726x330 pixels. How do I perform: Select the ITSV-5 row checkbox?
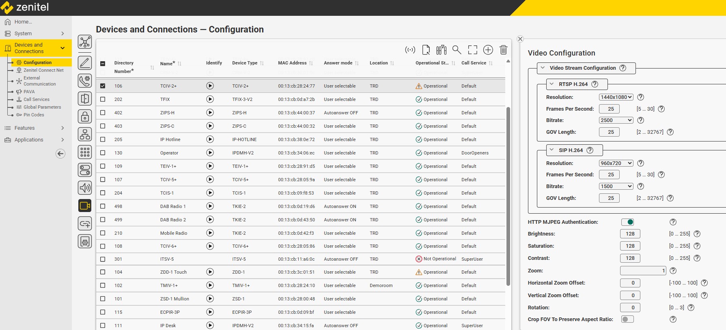103,259
